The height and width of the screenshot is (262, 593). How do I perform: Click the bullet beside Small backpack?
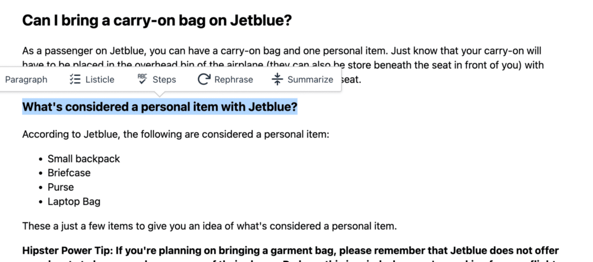[41, 159]
